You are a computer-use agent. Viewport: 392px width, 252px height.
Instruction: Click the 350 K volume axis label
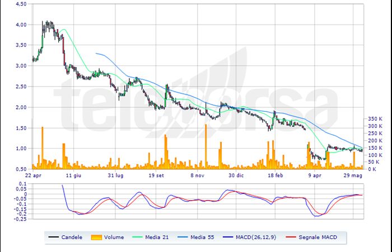375,119
